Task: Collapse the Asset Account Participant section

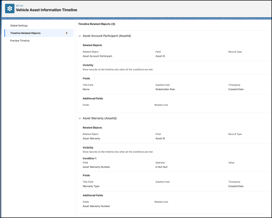Action: click(80, 36)
